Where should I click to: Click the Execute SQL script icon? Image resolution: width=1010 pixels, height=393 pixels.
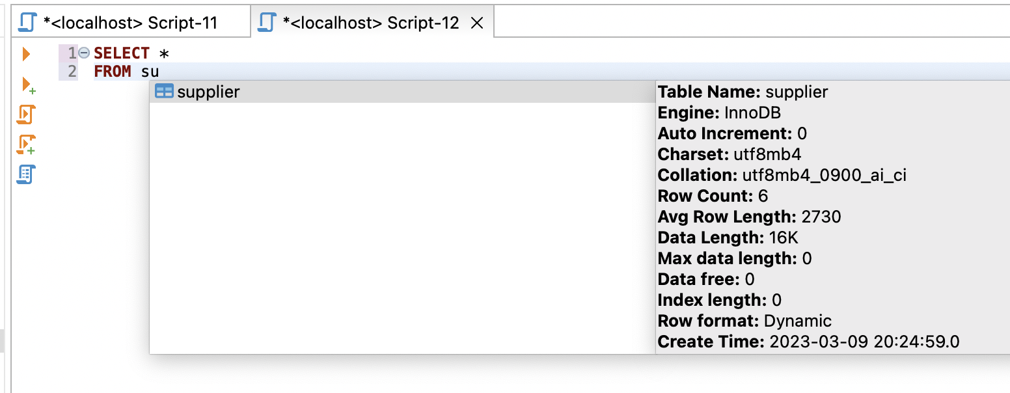[26, 115]
